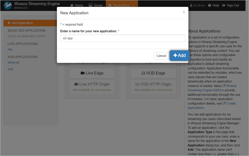Open the Server menu item

pyautogui.click(x=96, y=6)
